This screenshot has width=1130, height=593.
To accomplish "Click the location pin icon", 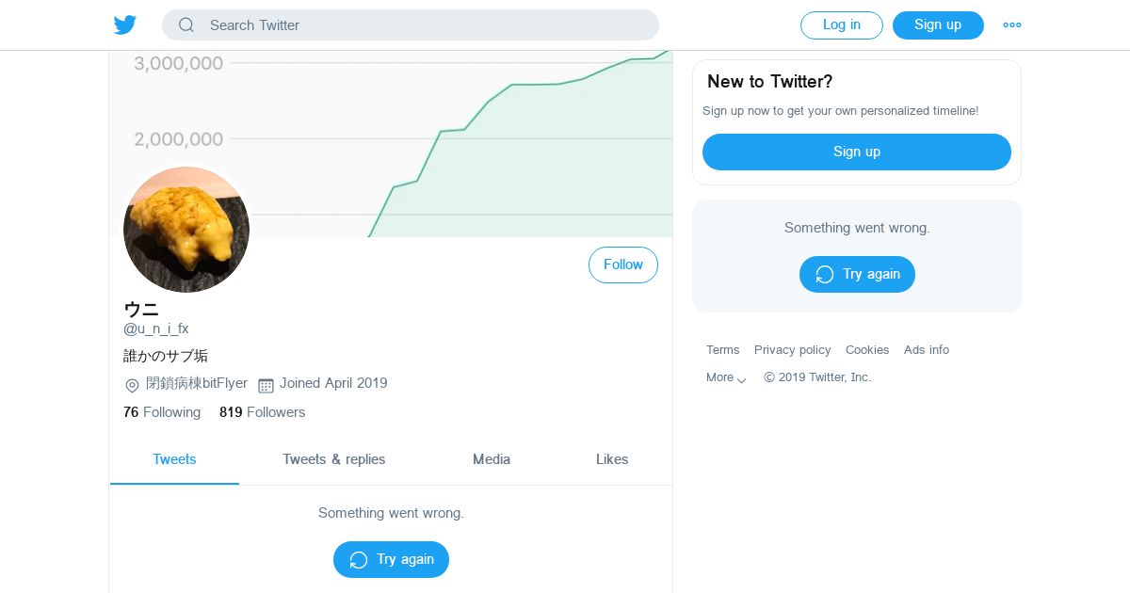I will coord(132,385).
